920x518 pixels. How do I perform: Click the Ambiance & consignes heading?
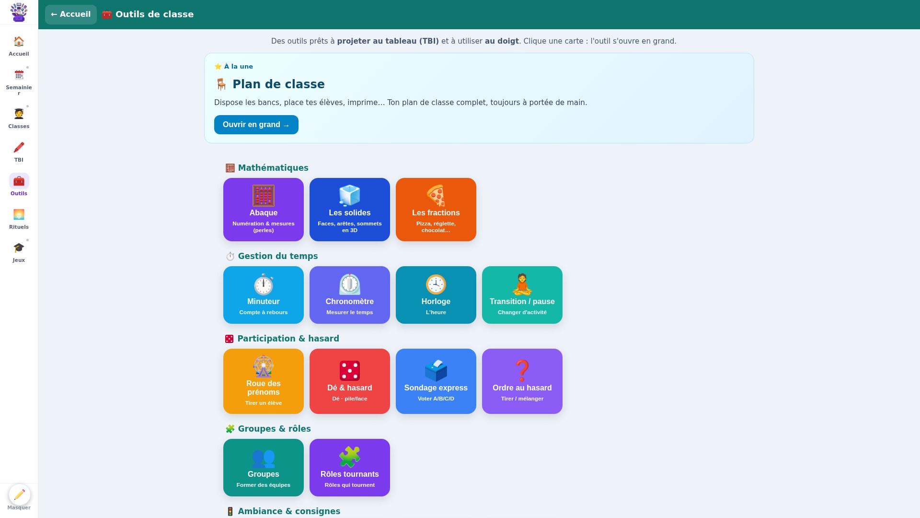[x=289, y=511]
